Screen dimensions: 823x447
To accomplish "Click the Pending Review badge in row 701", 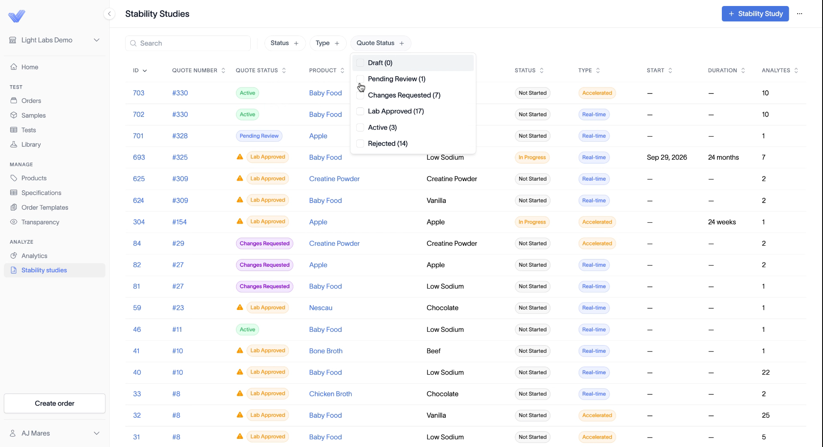I will coord(259,136).
